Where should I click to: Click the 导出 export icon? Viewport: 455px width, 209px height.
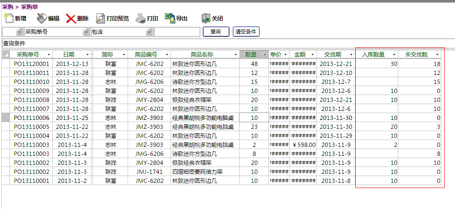pos(170,18)
